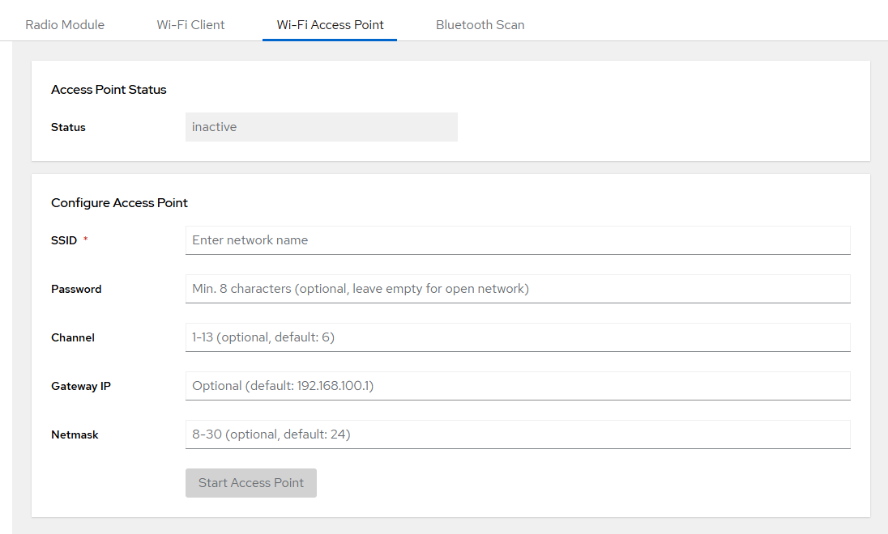Focus the SSID network name field
The height and width of the screenshot is (534, 888).
click(517, 240)
